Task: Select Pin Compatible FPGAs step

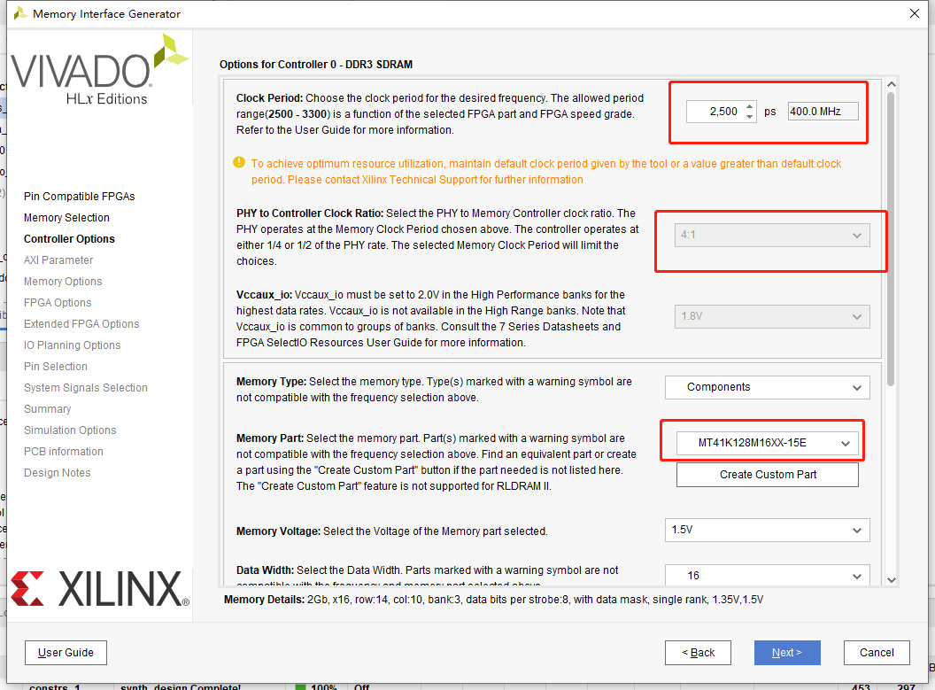Action: coord(80,197)
